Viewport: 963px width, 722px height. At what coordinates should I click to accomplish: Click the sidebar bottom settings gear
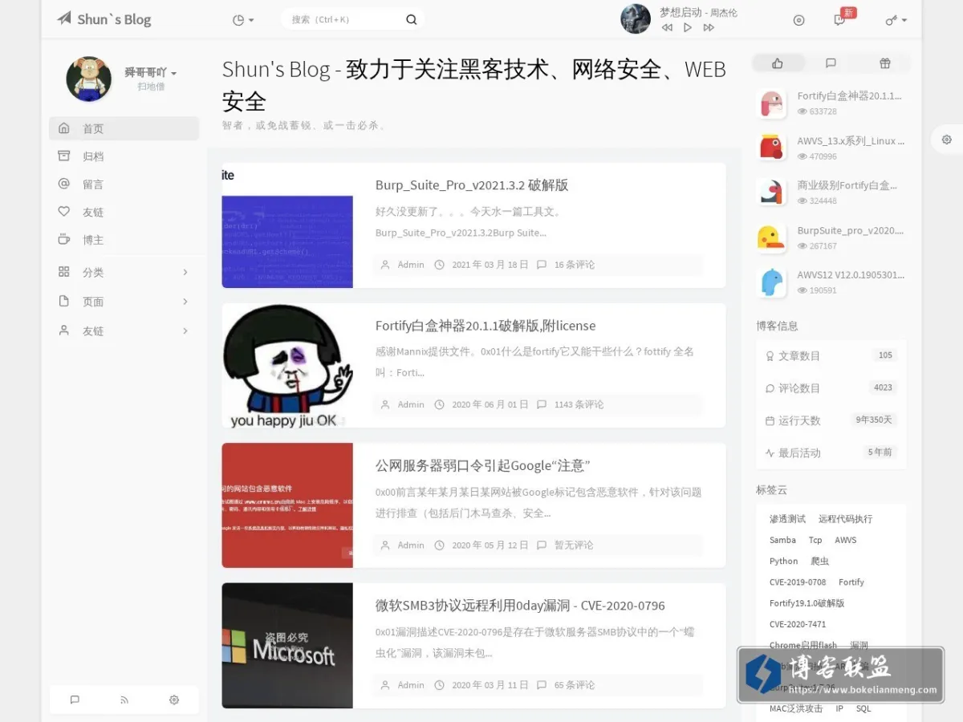174,700
